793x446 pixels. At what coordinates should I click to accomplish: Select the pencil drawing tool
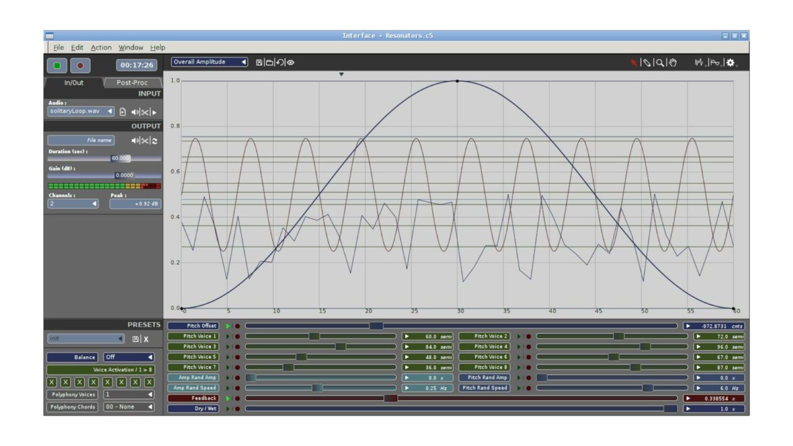coord(648,63)
